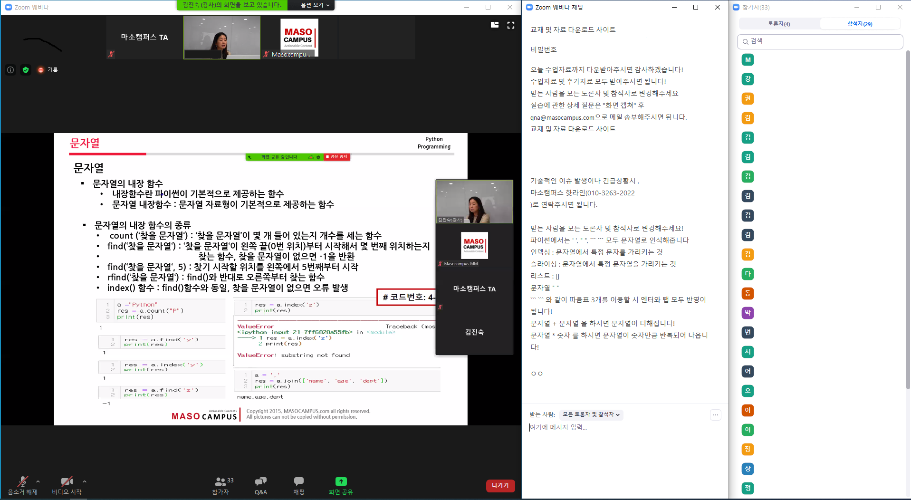Click the green screen share (화면 공유) icon
The height and width of the screenshot is (500, 911).
(x=341, y=481)
